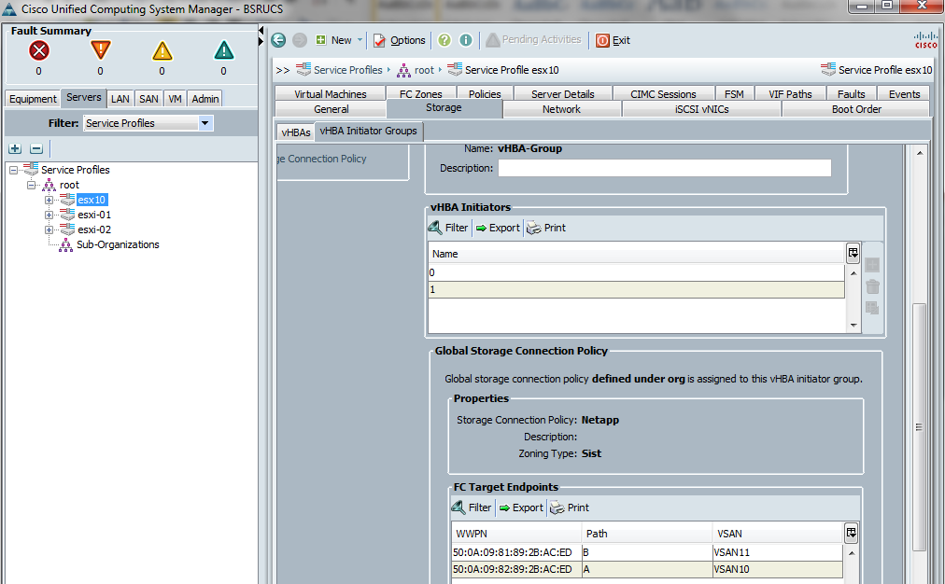This screenshot has height=584, width=945.
Task: Select Sub-Organizations tree item
Action: (118, 244)
